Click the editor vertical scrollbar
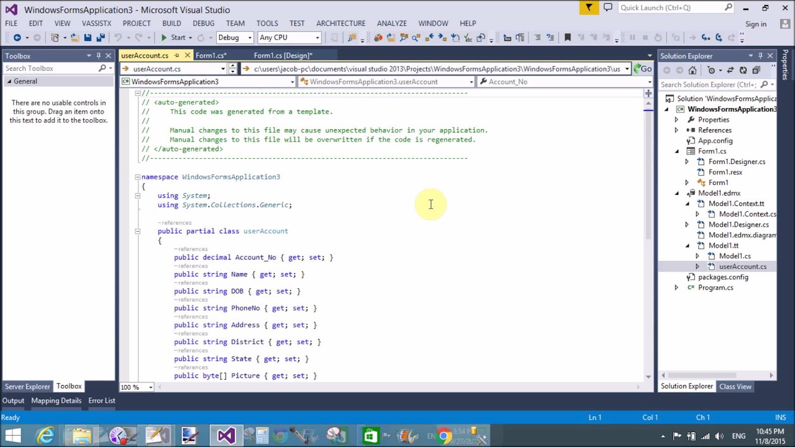 coord(648,236)
